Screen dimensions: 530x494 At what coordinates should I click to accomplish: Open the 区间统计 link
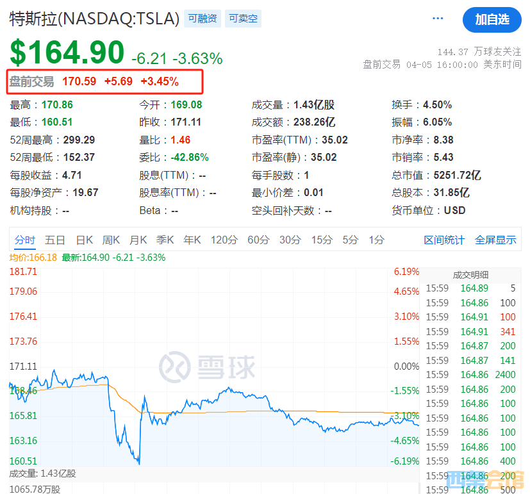[444, 240]
